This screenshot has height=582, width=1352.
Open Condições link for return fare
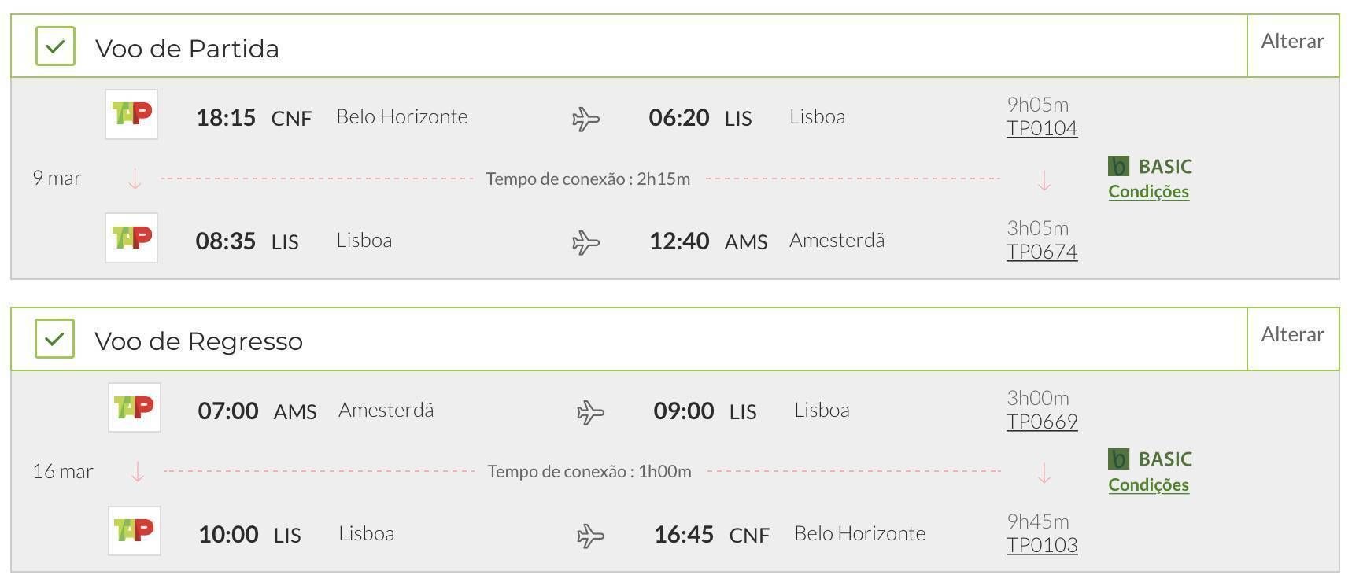(1148, 484)
